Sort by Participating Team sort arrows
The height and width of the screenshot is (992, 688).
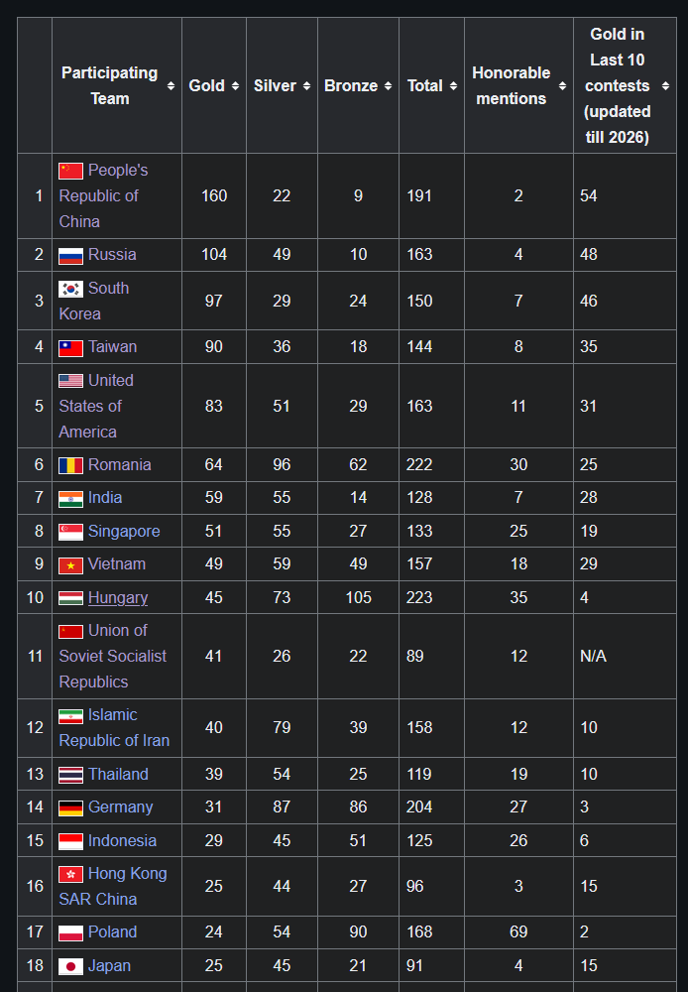point(171,86)
